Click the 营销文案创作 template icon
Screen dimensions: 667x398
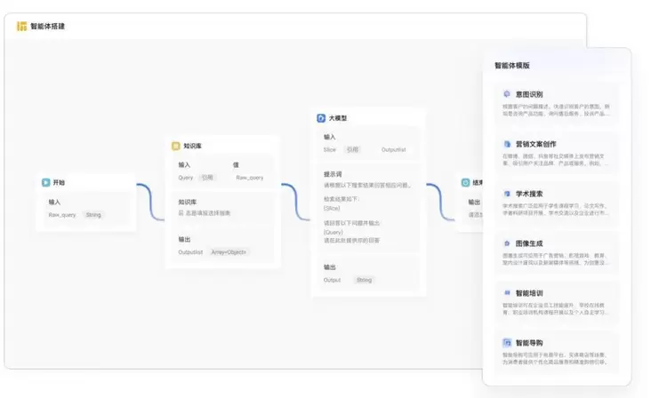tap(507, 143)
